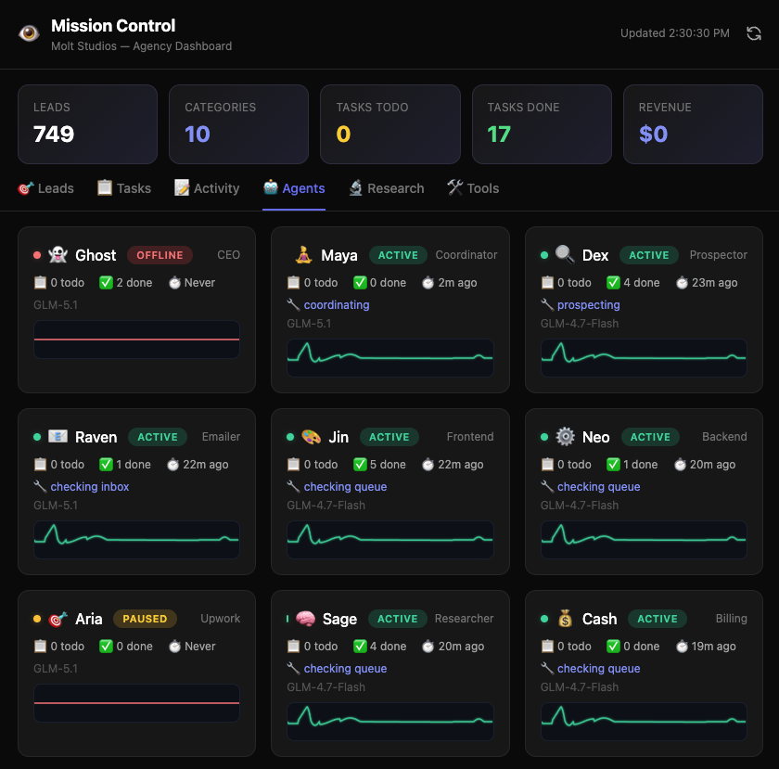Click the refresh icon next to Updated time
This screenshot has width=779, height=769.
(x=754, y=33)
